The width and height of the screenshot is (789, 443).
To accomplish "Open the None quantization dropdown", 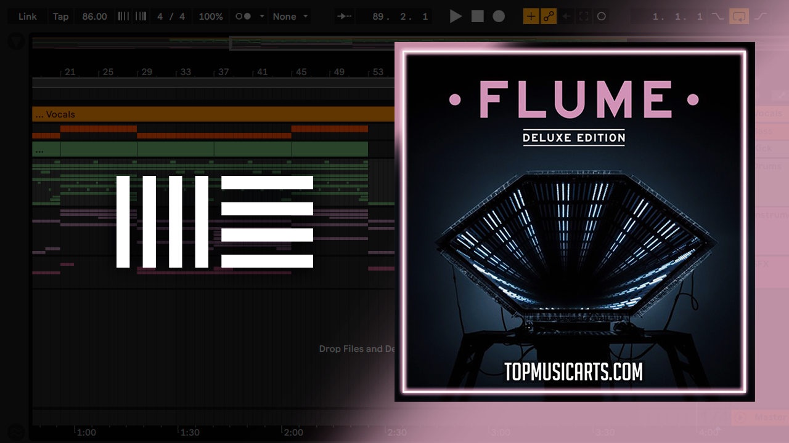I will point(290,17).
